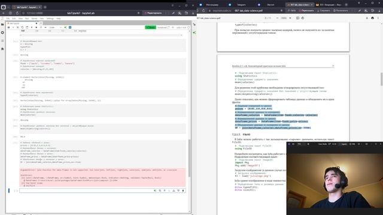
Task: Copy selected cell in notebook toolbar
Action: coord(22,27)
